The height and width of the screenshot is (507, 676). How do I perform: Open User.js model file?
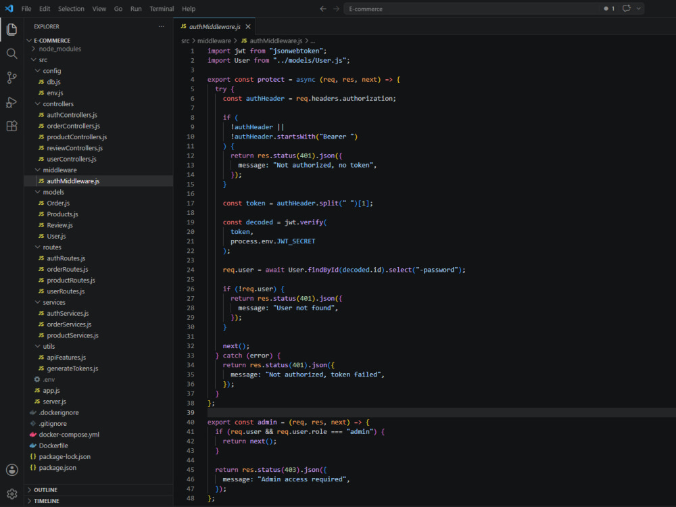(x=57, y=236)
